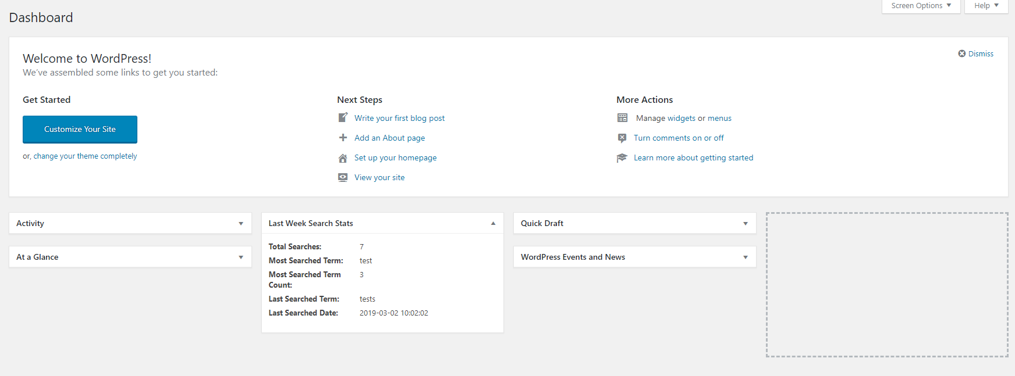
Task: Click the Dashboard page heading
Action: coord(41,17)
